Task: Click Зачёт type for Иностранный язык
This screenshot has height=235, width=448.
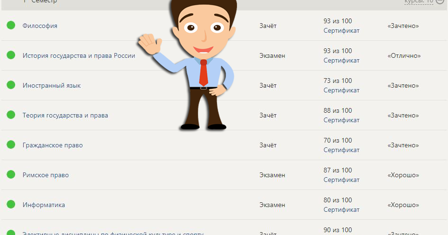Action: tap(268, 85)
